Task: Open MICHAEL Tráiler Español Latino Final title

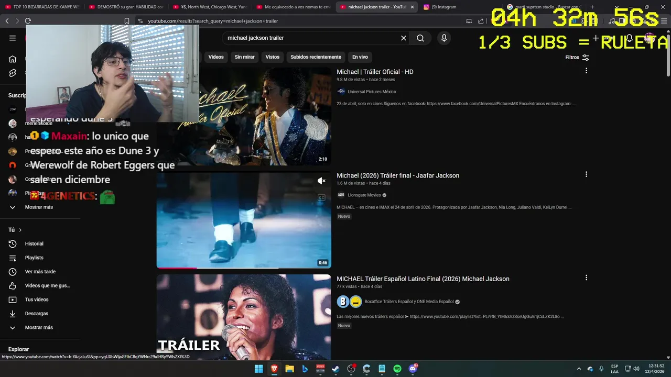Action: (x=423, y=279)
